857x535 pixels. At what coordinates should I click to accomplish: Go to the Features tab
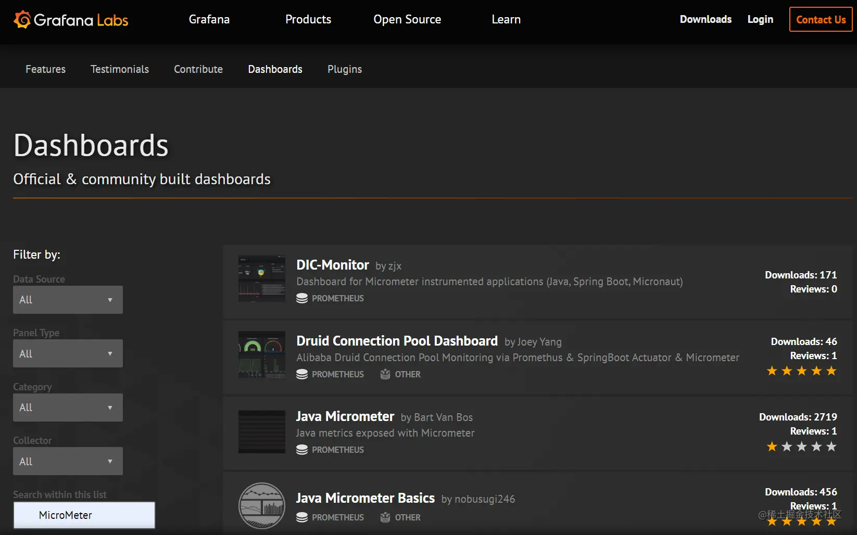coord(46,69)
